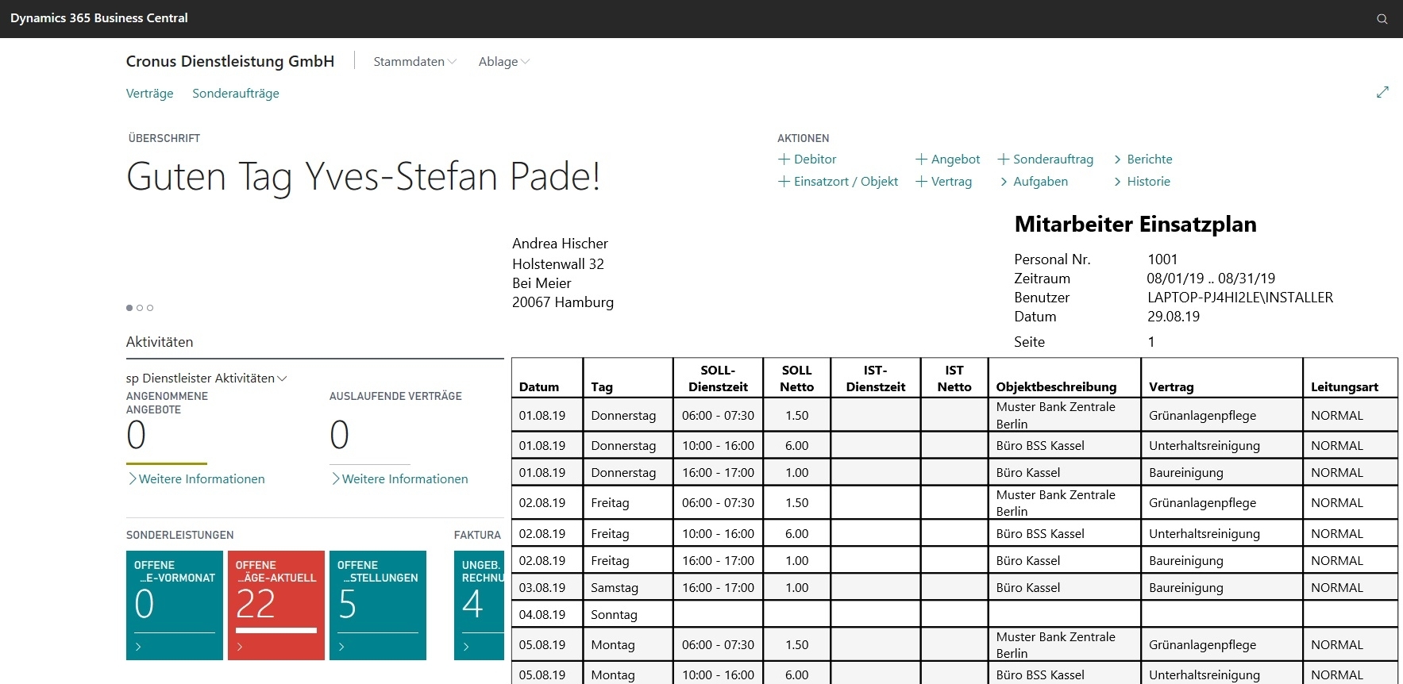This screenshot has width=1403, height=684.
Task: Click the Dynamics 365 Business Central title
Action: coord(99,18)
